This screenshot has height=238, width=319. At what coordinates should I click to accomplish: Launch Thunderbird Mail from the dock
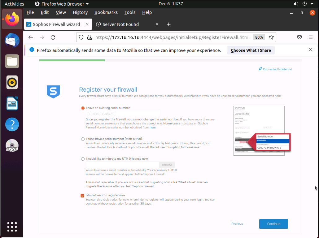tap(12, 41)
